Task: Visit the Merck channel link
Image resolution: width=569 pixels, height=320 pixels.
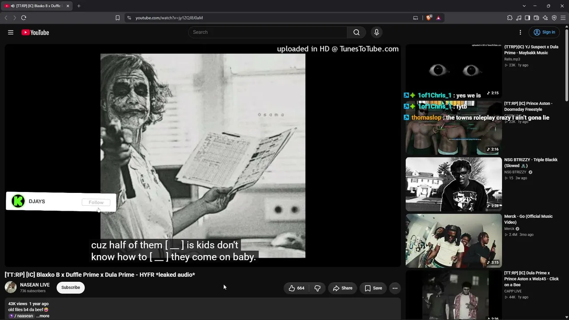Action: point(509,229)
